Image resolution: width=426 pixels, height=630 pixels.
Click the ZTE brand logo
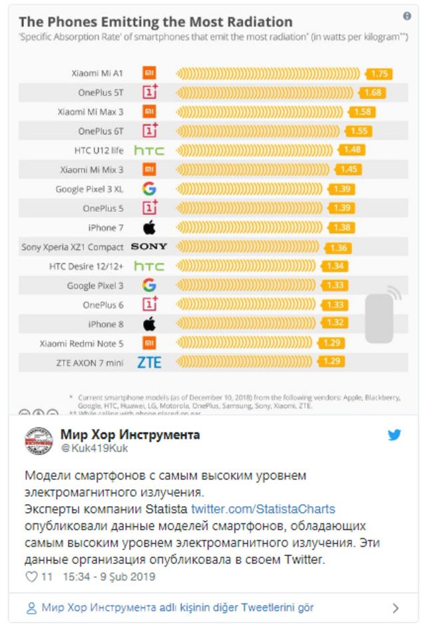coord(149,362)
